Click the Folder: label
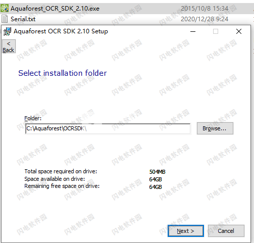The height and width of the screenshot is (243, 254). pos(33,118)
